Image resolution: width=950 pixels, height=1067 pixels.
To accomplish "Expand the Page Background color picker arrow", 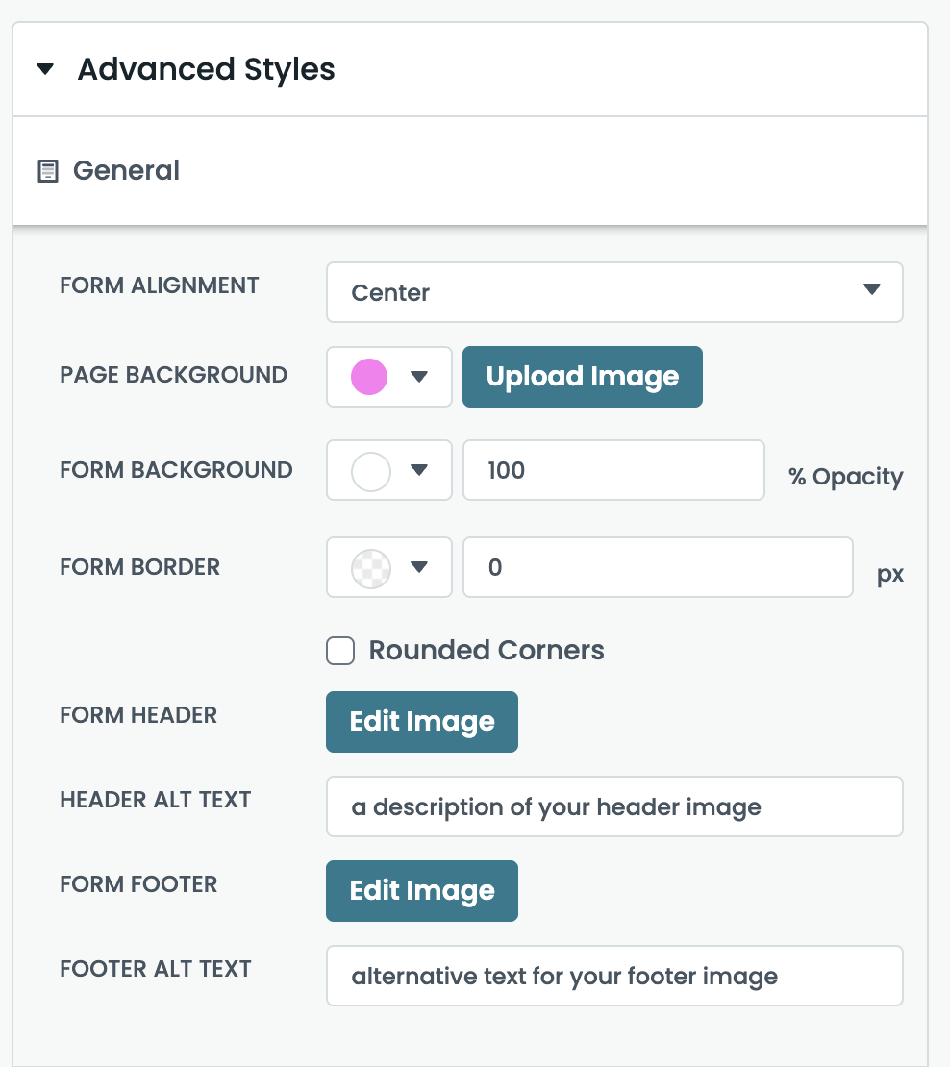I will [418, 377].
